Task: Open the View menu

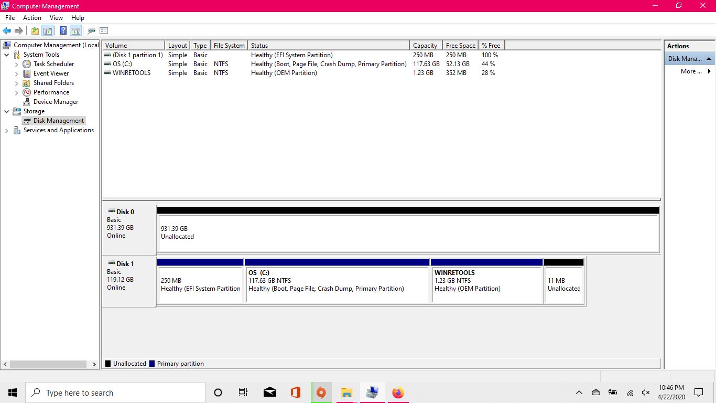Action: [56, 18]
